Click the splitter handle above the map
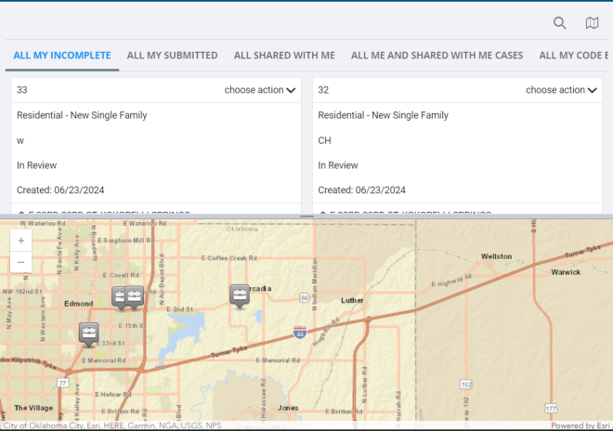Viewport: 613px width, 431px height. [x=306, y=216]
